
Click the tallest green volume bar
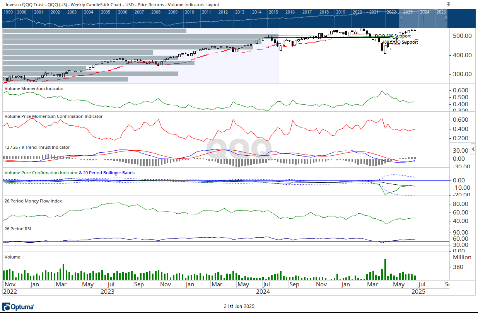pyautogui.click(x=385, y=269)
